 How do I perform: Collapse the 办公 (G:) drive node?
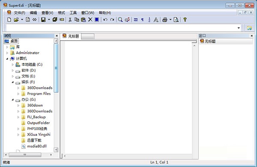tap(12, 100)
